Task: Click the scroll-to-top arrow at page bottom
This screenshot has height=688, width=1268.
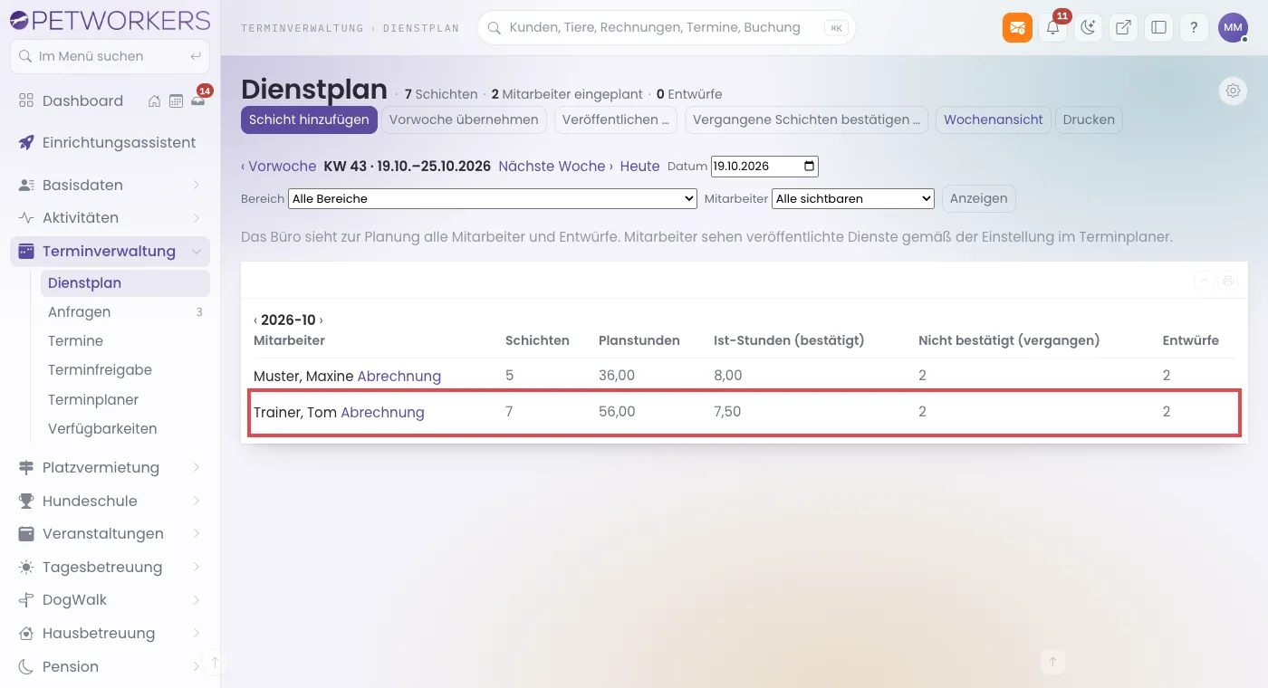Action: point(1052,663)
